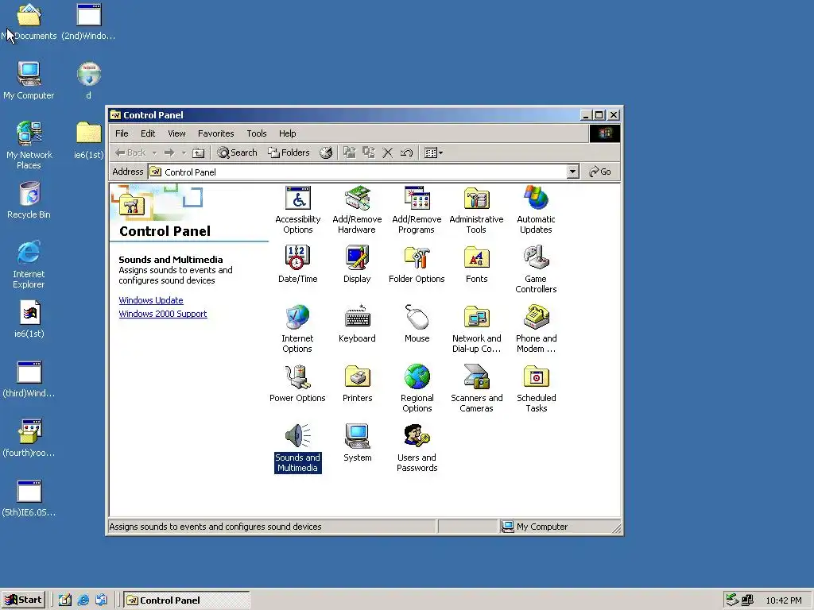The height and width of the screenshot is (610, 814).
Task: Open the Tools menu
Action: (257, 133)
